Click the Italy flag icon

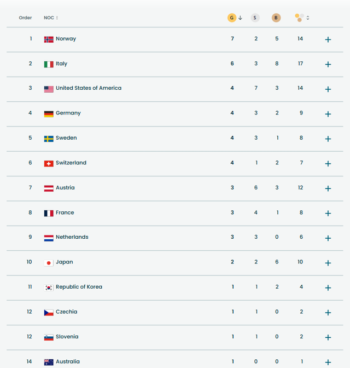(49, 64)
